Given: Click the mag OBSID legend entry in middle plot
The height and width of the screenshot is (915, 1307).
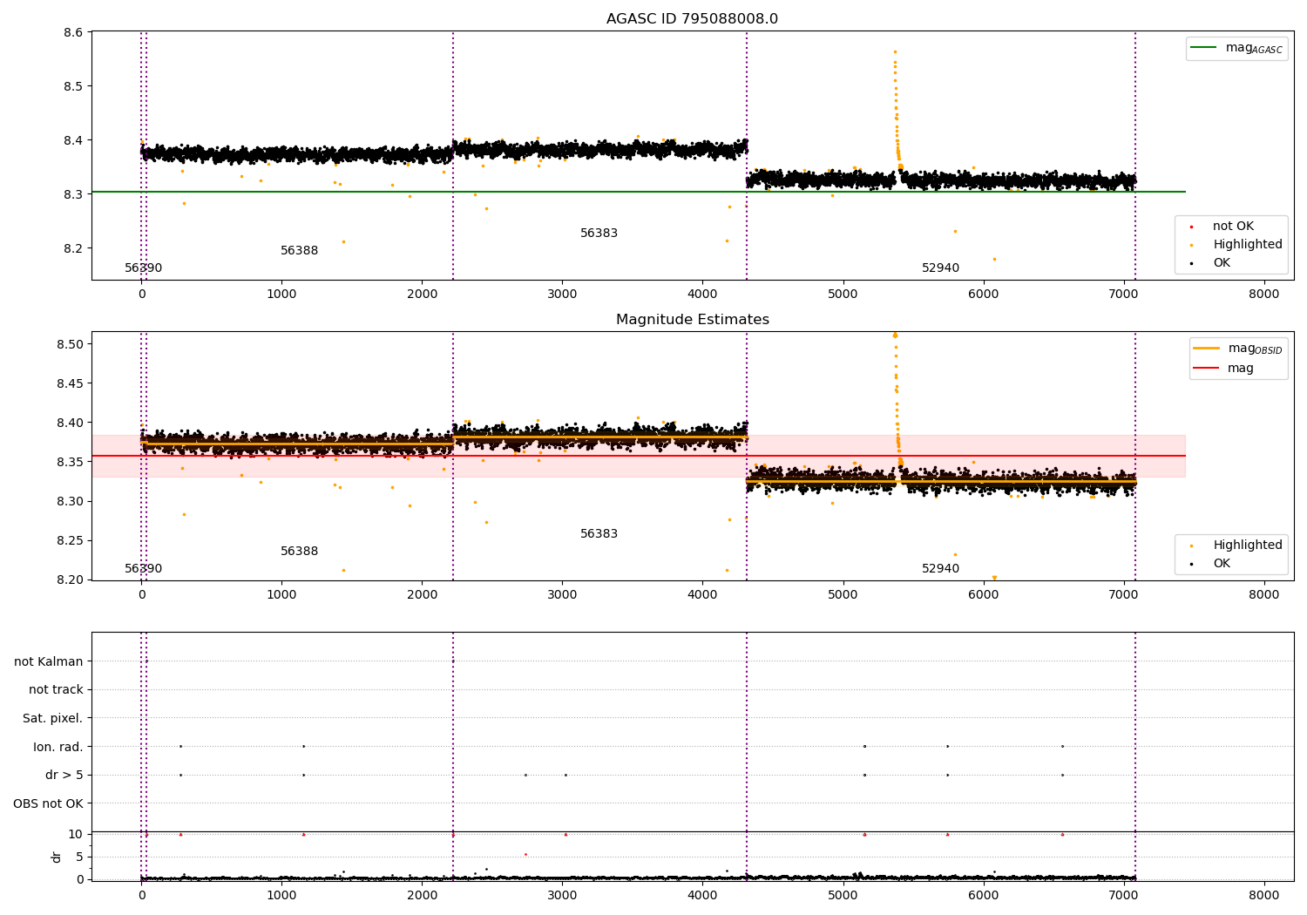Looking at the screenshot, I should click(x=1236, y=349).
